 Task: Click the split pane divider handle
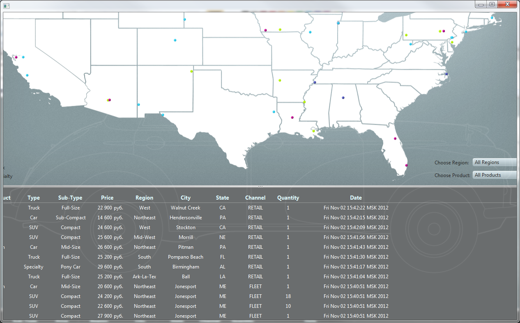point(260,187)
